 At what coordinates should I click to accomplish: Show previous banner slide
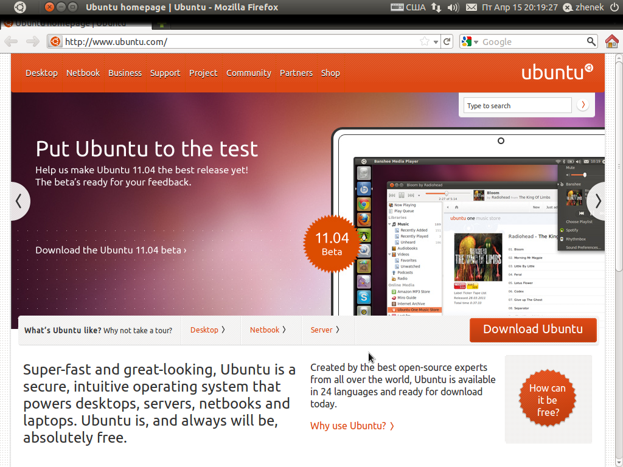point(19,201)
